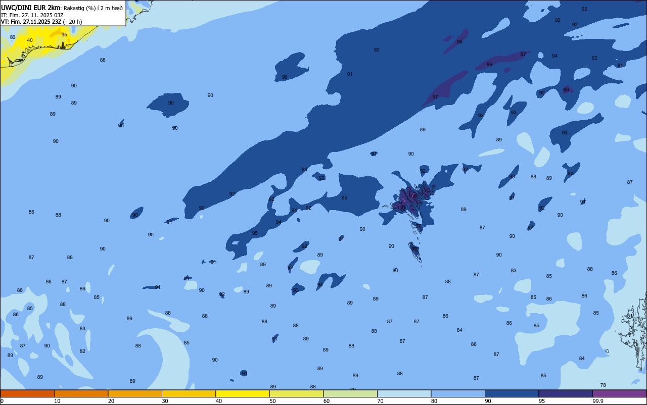Click the purple legend segment above 99.9
The image size is (647, 405).
[619, 393]
